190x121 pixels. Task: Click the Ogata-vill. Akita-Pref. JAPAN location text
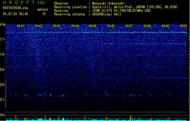point(135,7)
